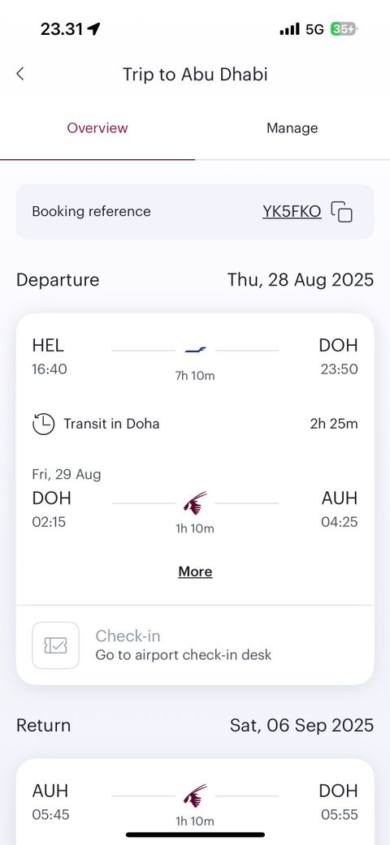Expand flight details with More
The height and width of the screenshot is (845, 390).
click(x=195, y=571)
